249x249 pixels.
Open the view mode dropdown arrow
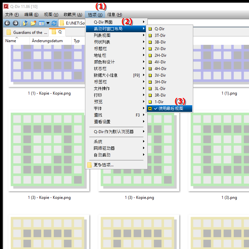pos(48,23)
